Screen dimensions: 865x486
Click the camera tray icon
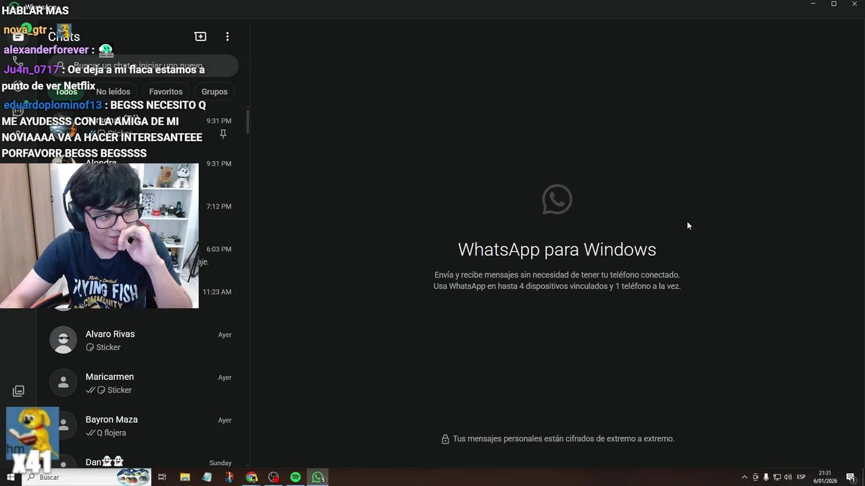756,477
